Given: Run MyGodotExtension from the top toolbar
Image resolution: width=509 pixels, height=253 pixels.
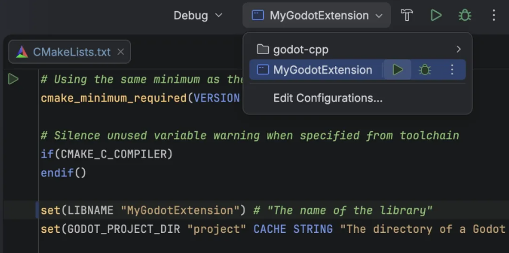Looking at the screenshot, I should pos(436,16).
